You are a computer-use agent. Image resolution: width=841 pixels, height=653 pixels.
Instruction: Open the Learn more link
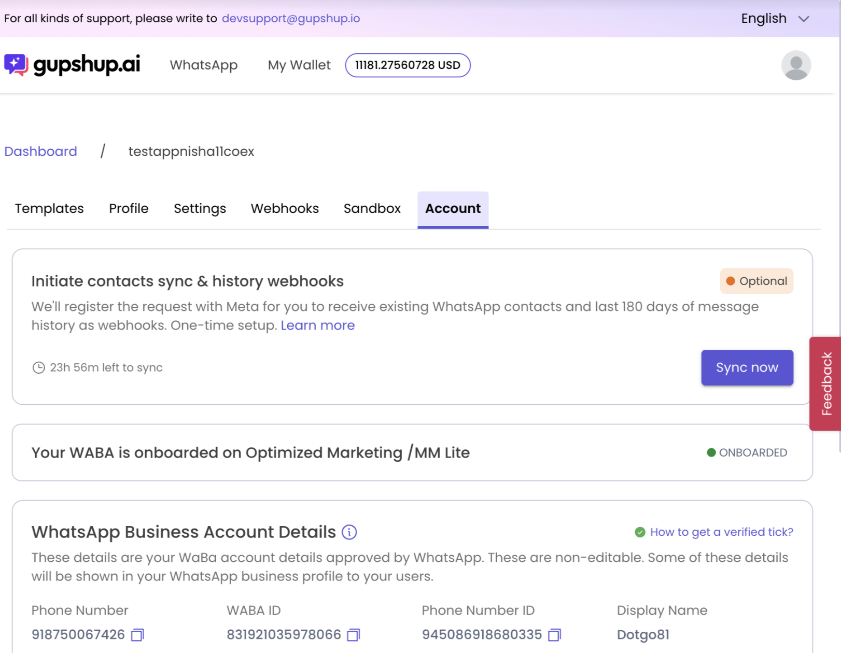pyautogui.click(x=318, y=325)
